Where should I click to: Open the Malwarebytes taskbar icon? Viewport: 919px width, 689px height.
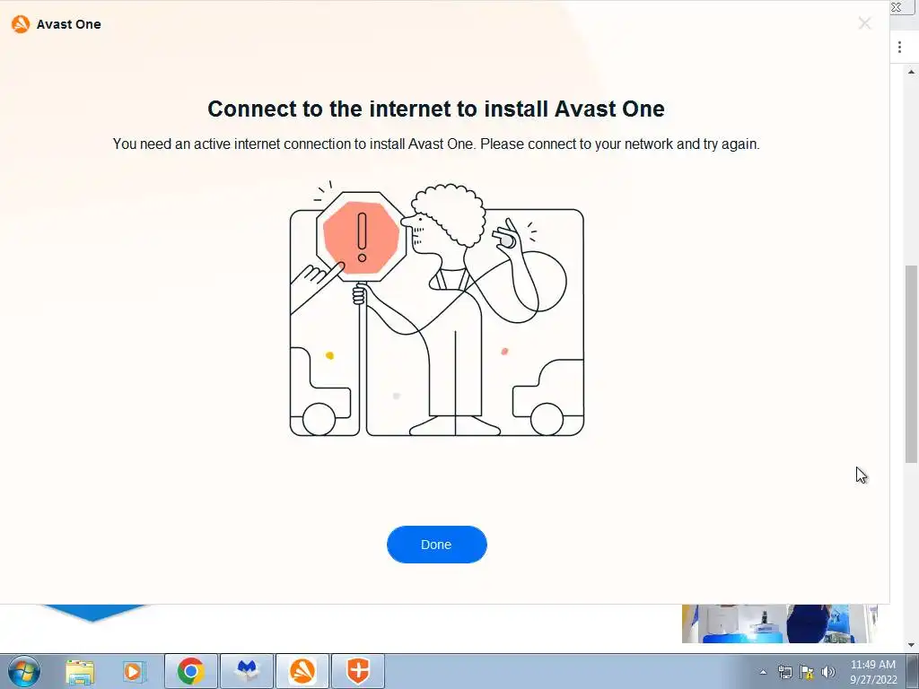click(247, 671)
